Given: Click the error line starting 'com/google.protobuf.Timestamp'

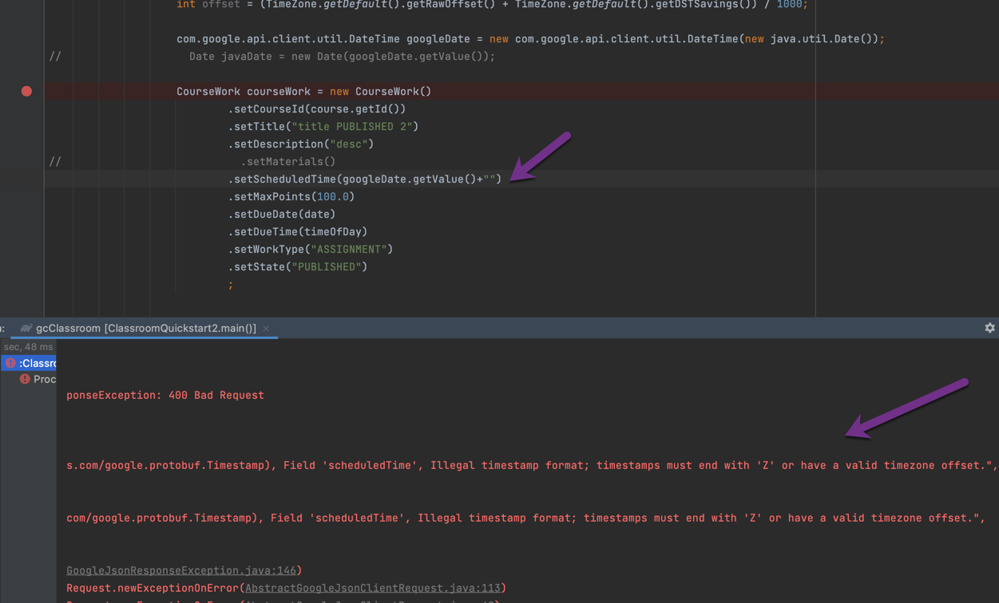Looking at the screenshot, I should click(525, 518).
